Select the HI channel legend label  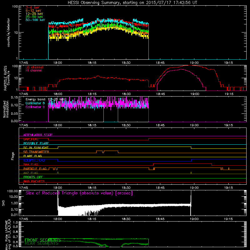34,71
